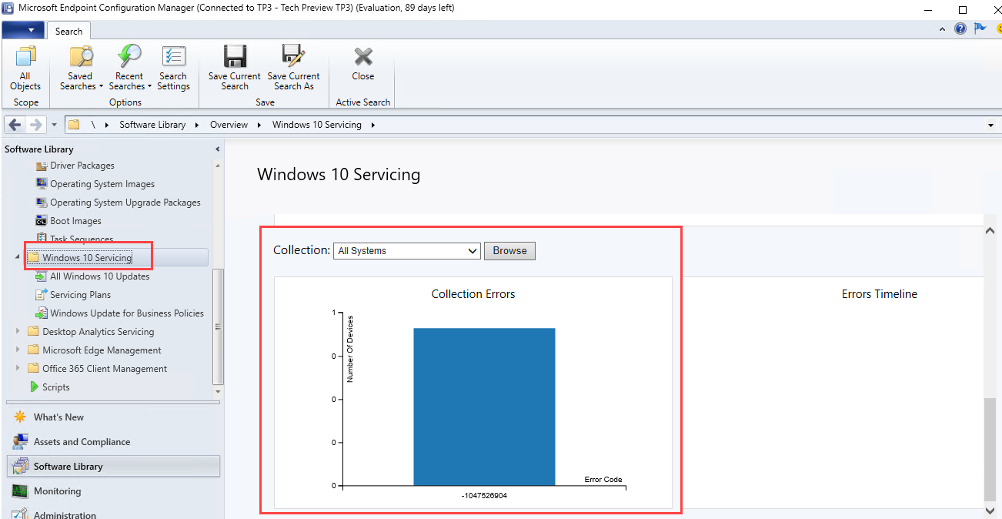Image resolution: width=1002 pixels, height=519 pixels.
Task: Open the address bar dropdown at far right
Action: pyautogui.click(x=990, y=125)
